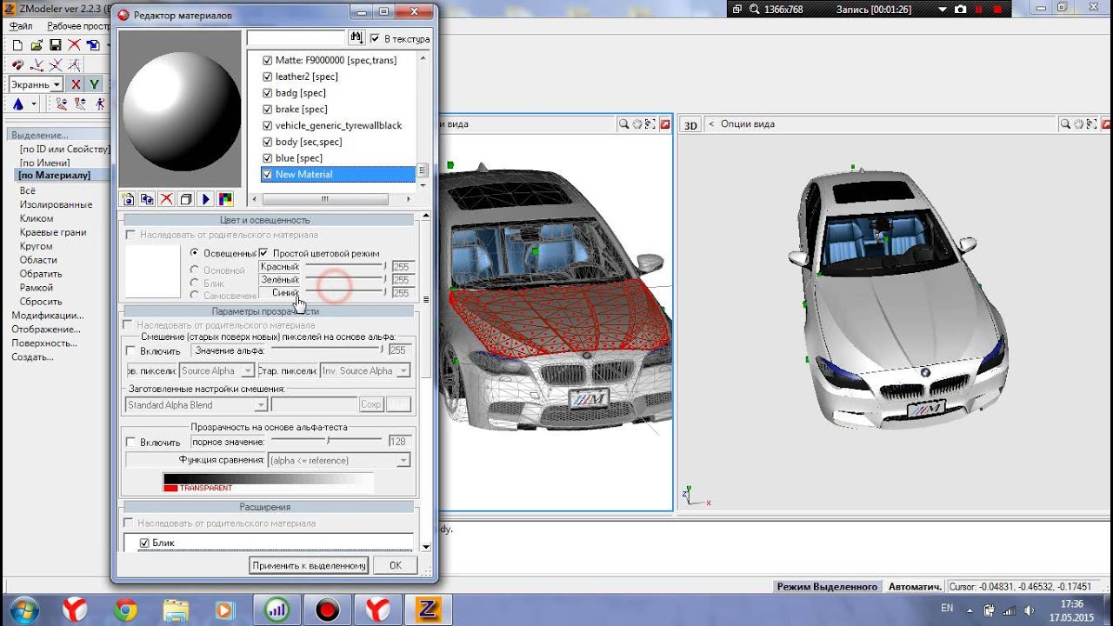The image size is (1113, 626).
Task: Create a new file with the blank page icon
Action: (17, 45)
